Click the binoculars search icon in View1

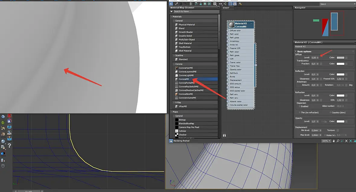[x=224, y=135]
